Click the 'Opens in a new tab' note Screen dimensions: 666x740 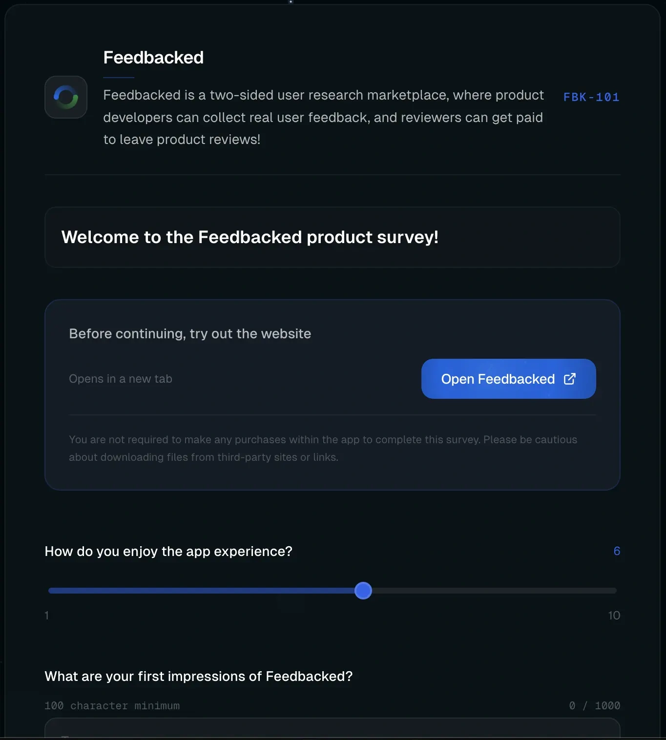121,379
